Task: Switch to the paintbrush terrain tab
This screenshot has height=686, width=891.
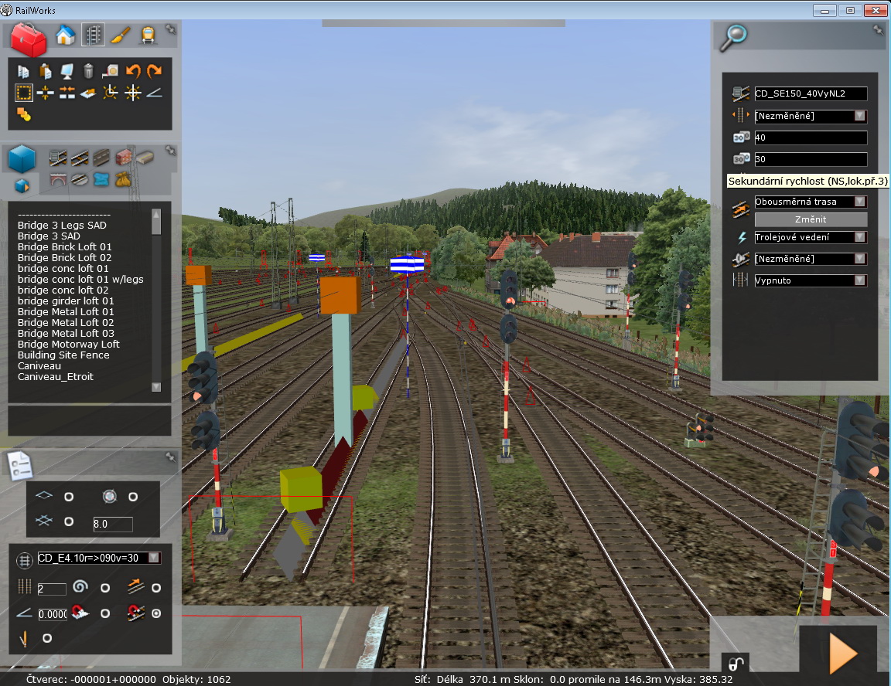Action: (x=120, y=36)
